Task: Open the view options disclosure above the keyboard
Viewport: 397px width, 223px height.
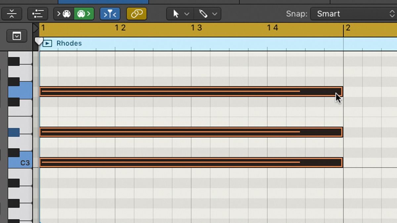Action: click(x=17, y=36)
